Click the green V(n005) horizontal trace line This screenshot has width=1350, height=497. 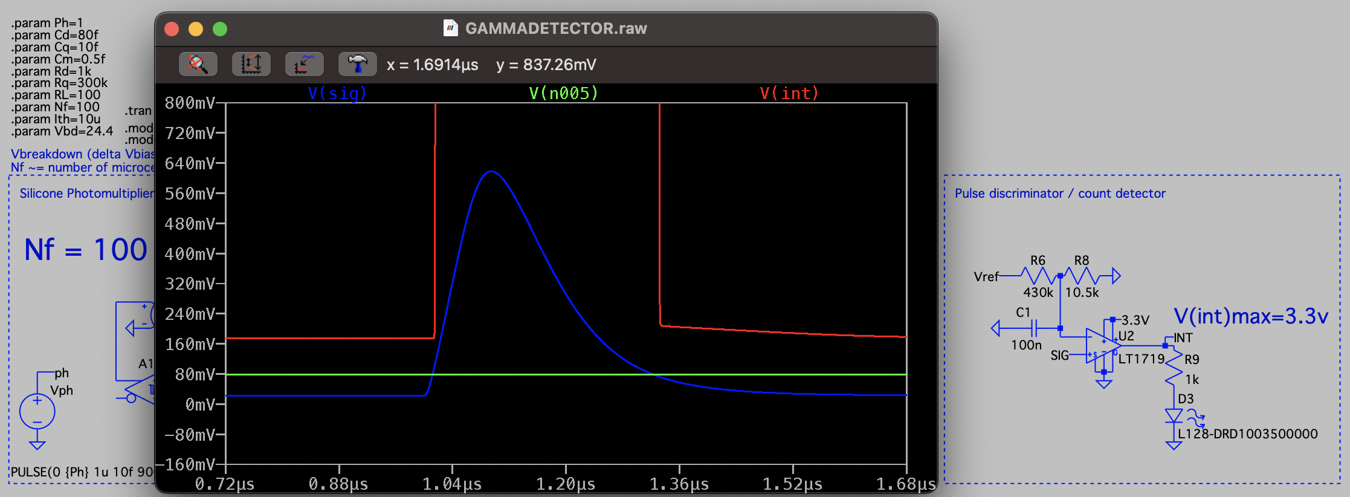[x=566, y=375]
